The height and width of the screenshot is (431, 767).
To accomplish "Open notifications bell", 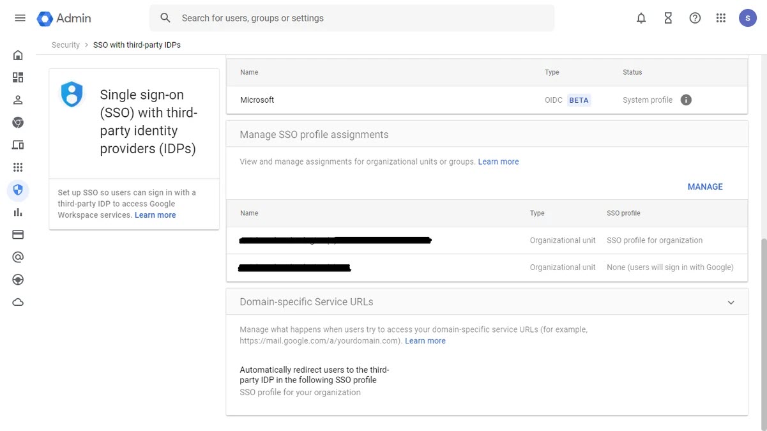I will tap(641, 18).
